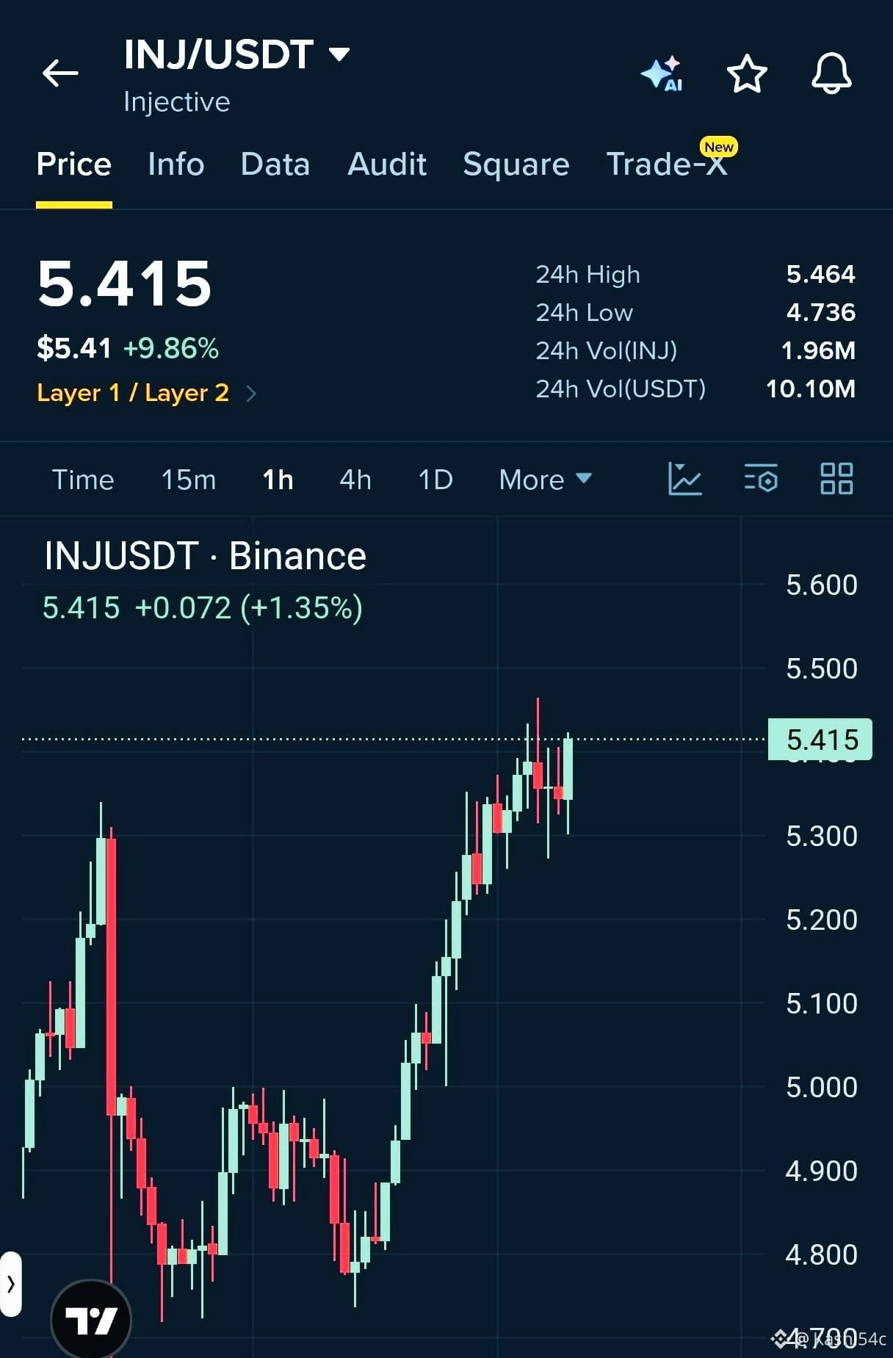
Task: Select the 15m chart interval
Action: click(x=189, y=480)
